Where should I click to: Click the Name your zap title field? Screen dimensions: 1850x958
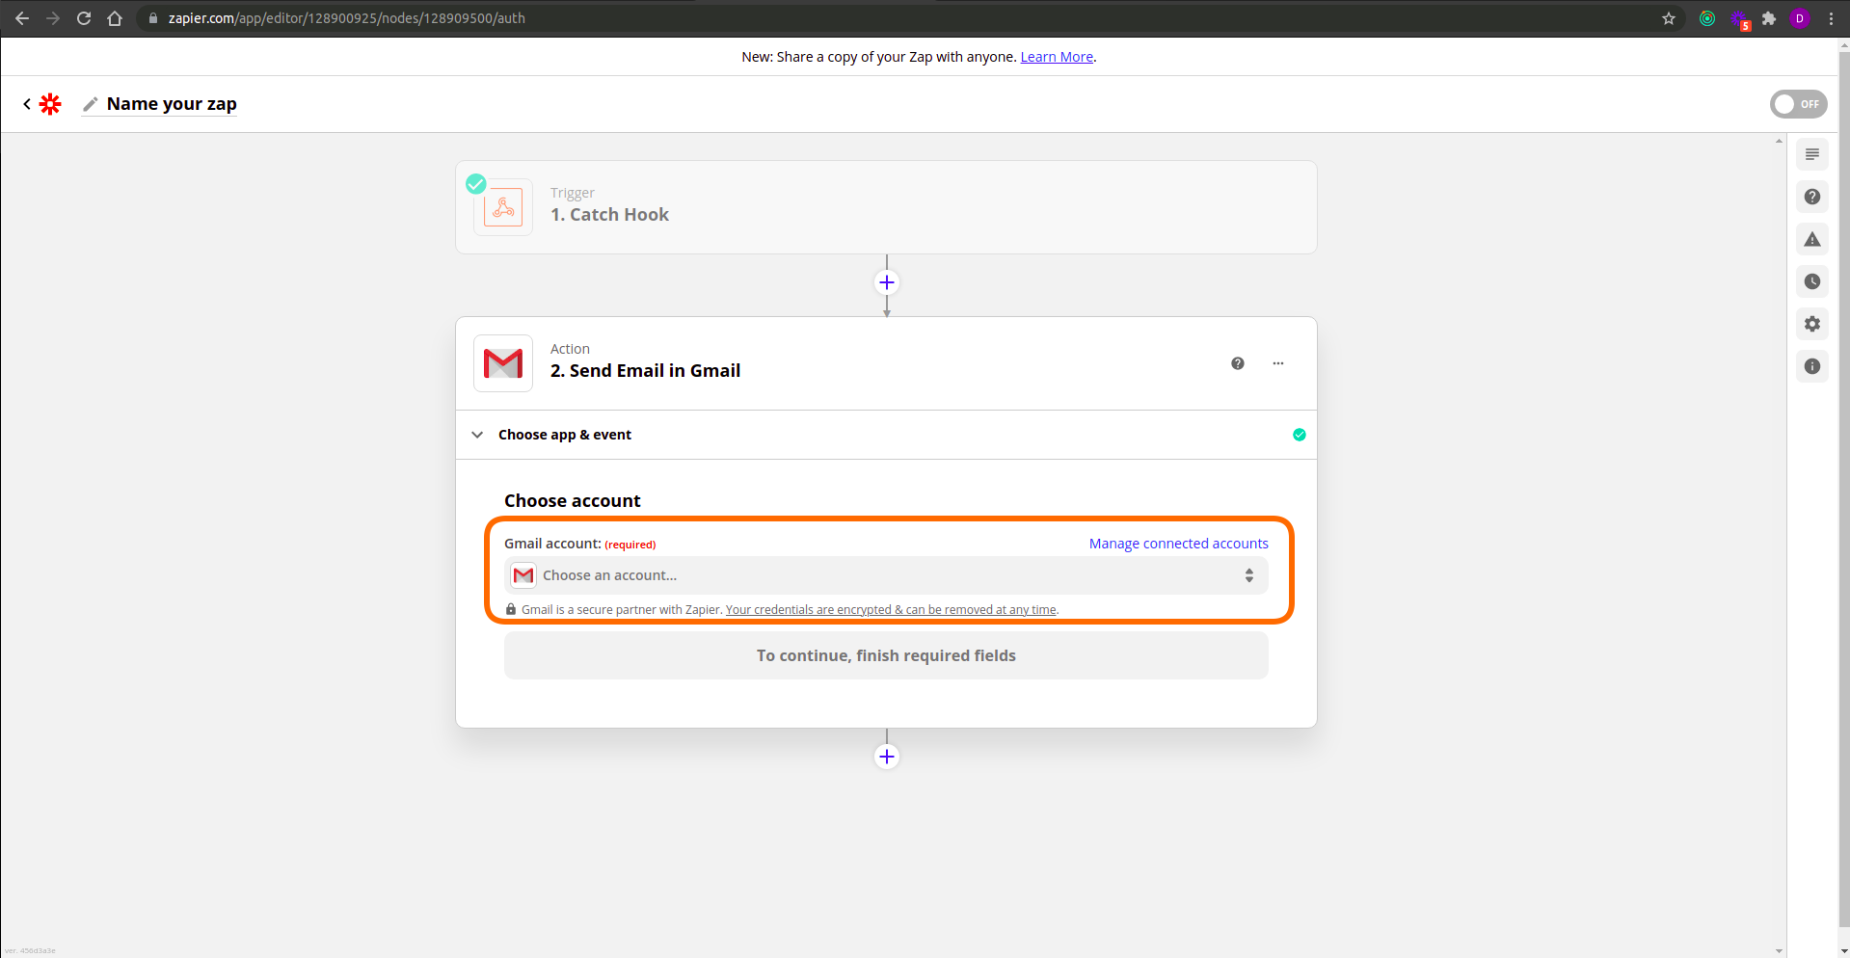pos(172,104)
